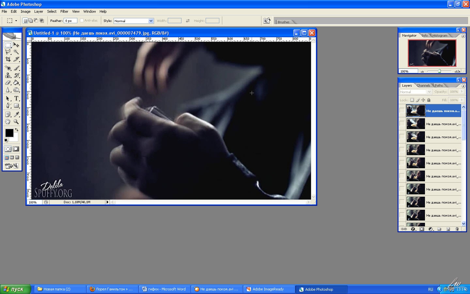470x294 pixels.
Task: Click the Start (пуск) button
Action: [x=15, y=289]
